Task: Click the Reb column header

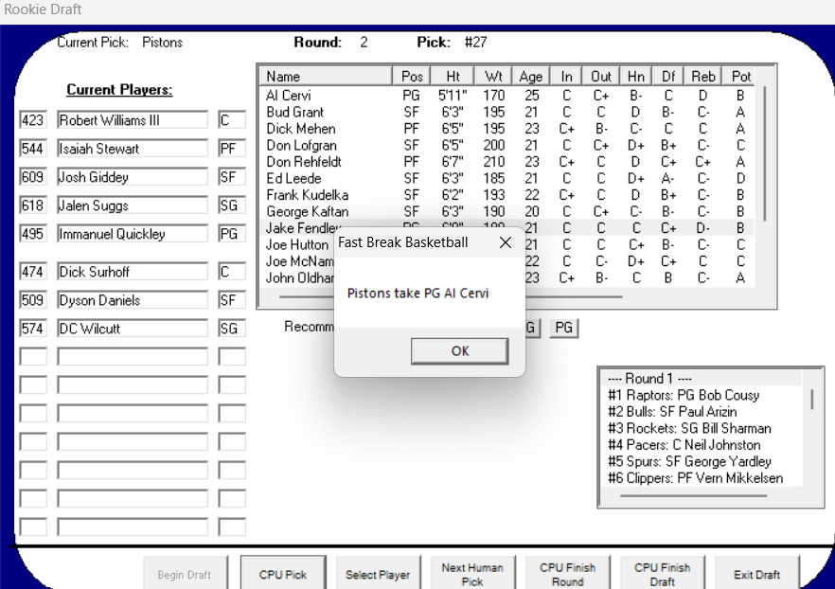Action: pos(702,76)
